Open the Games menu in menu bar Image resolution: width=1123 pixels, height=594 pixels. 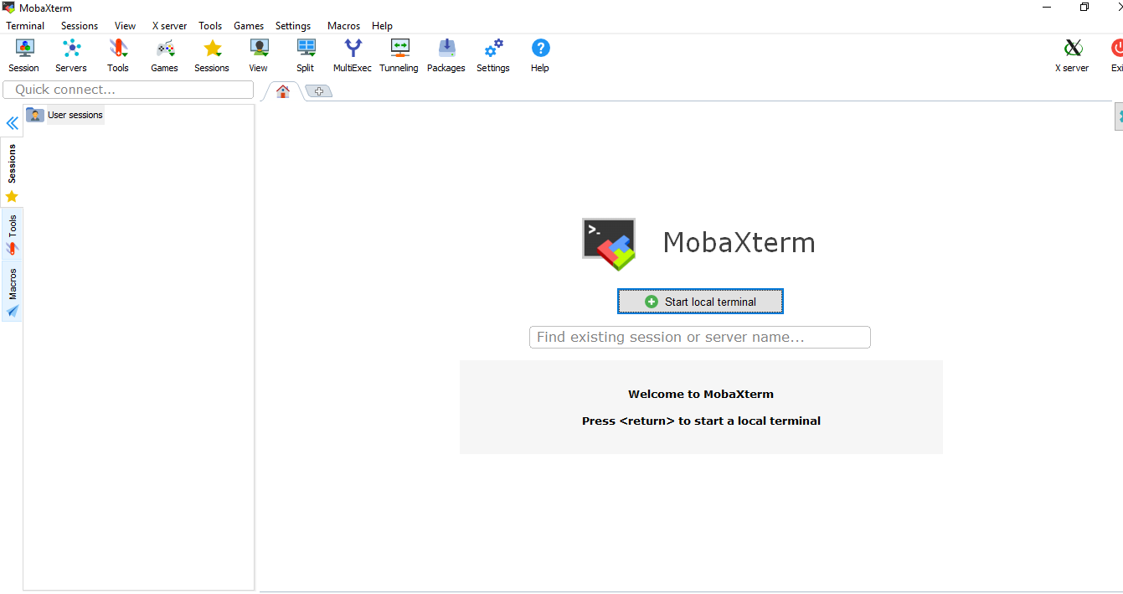[249, 26]
